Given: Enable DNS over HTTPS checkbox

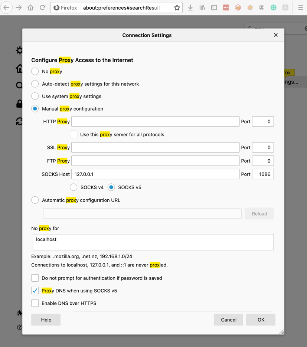Looking at the screenshot, I should 35,303.
